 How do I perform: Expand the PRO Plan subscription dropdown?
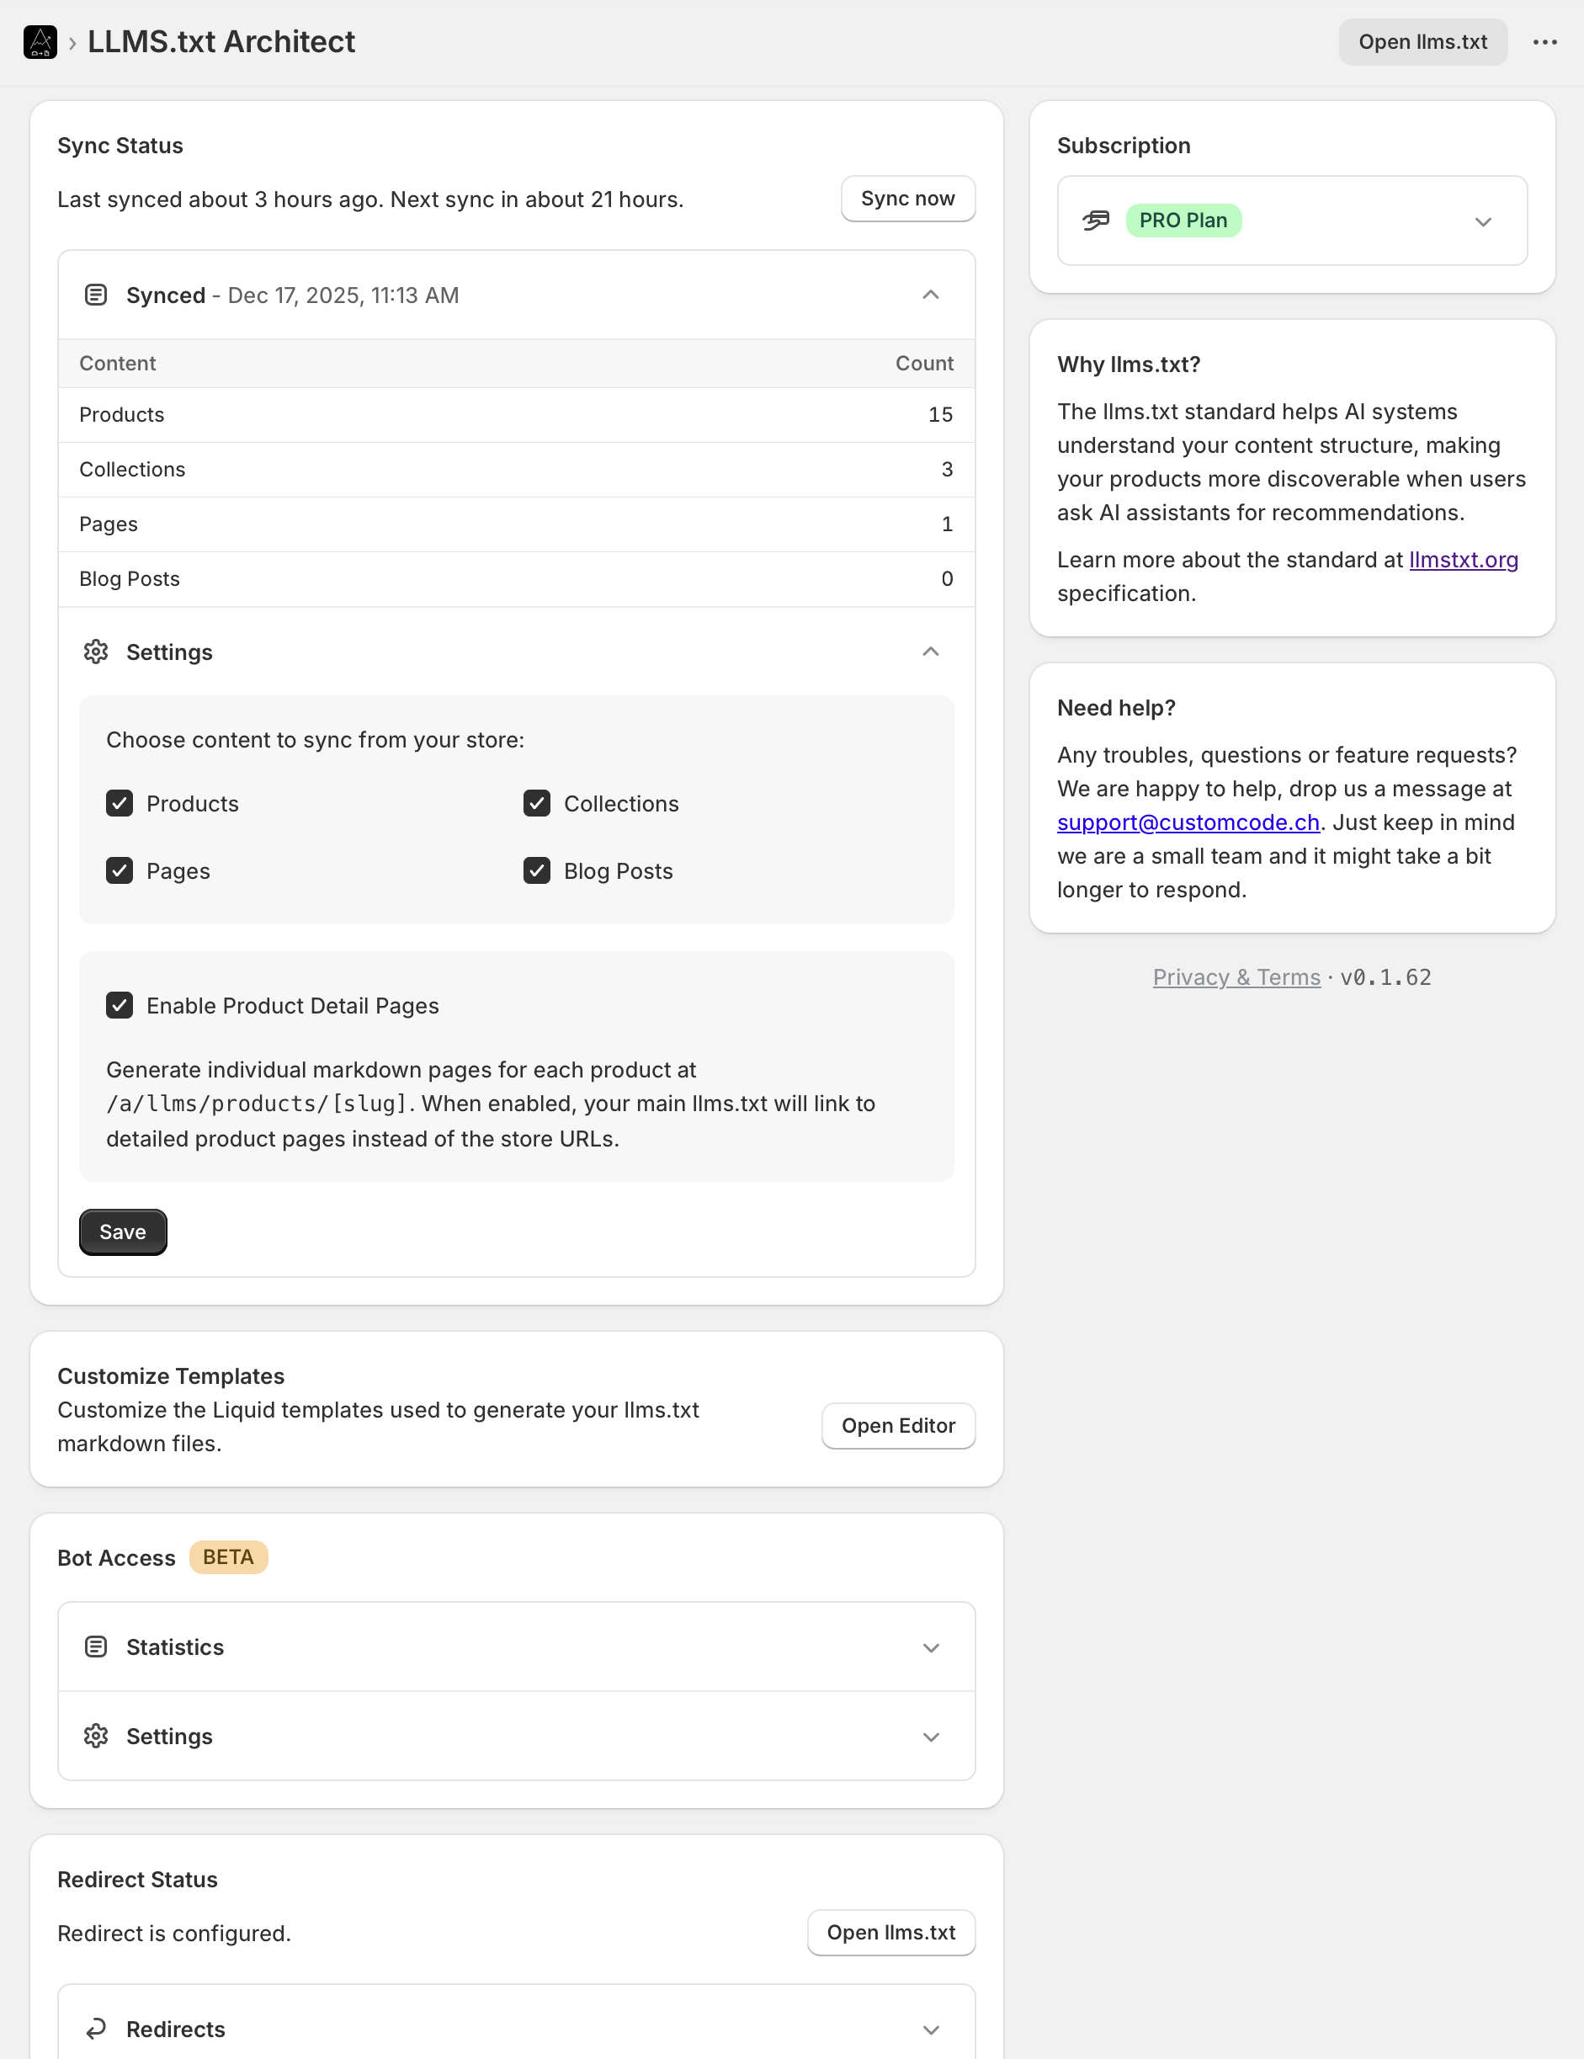[1482, 221]
